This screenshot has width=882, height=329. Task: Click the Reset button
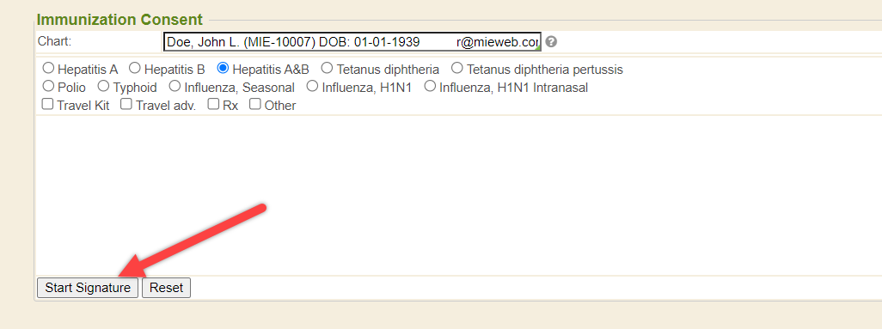click(167, 288)
